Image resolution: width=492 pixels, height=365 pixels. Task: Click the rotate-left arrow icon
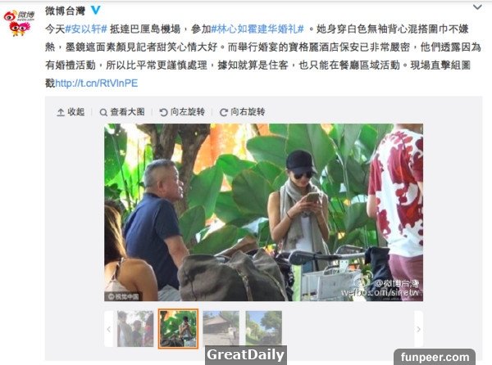pos(163,112)
